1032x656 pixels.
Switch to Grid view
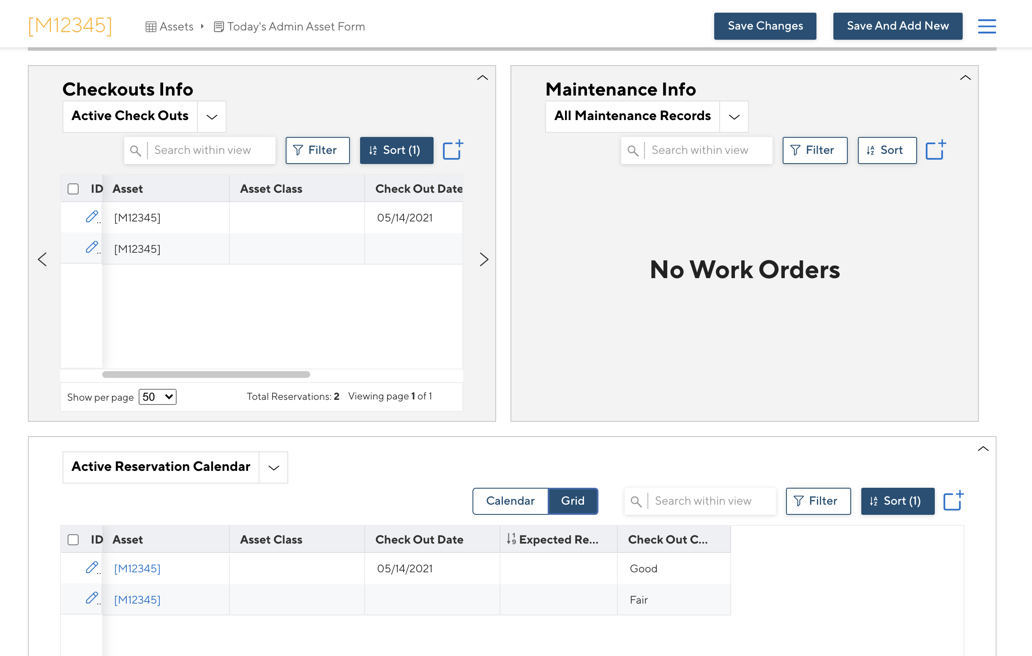coord(573,501)
